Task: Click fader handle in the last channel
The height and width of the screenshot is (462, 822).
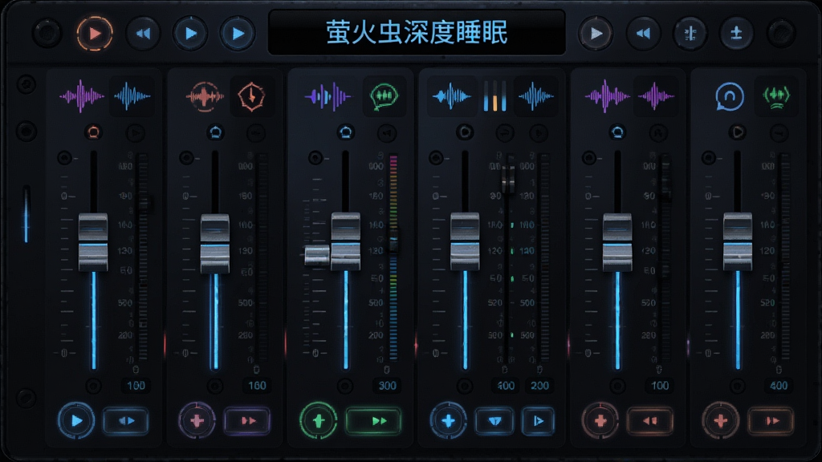Action: coord(738,241)
